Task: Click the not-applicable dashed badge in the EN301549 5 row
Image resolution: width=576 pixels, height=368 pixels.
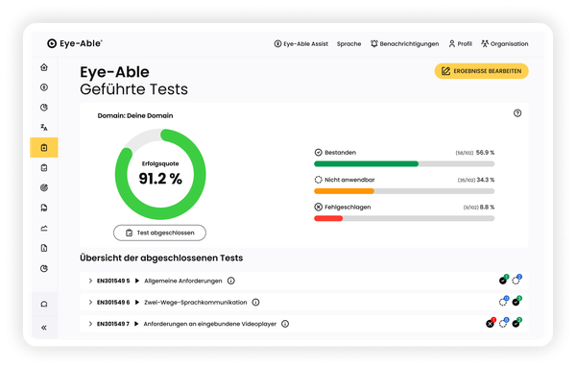Action: [516, 280]
